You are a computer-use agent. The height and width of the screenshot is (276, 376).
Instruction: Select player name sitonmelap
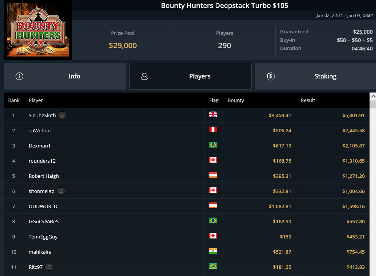click(41, 191)
